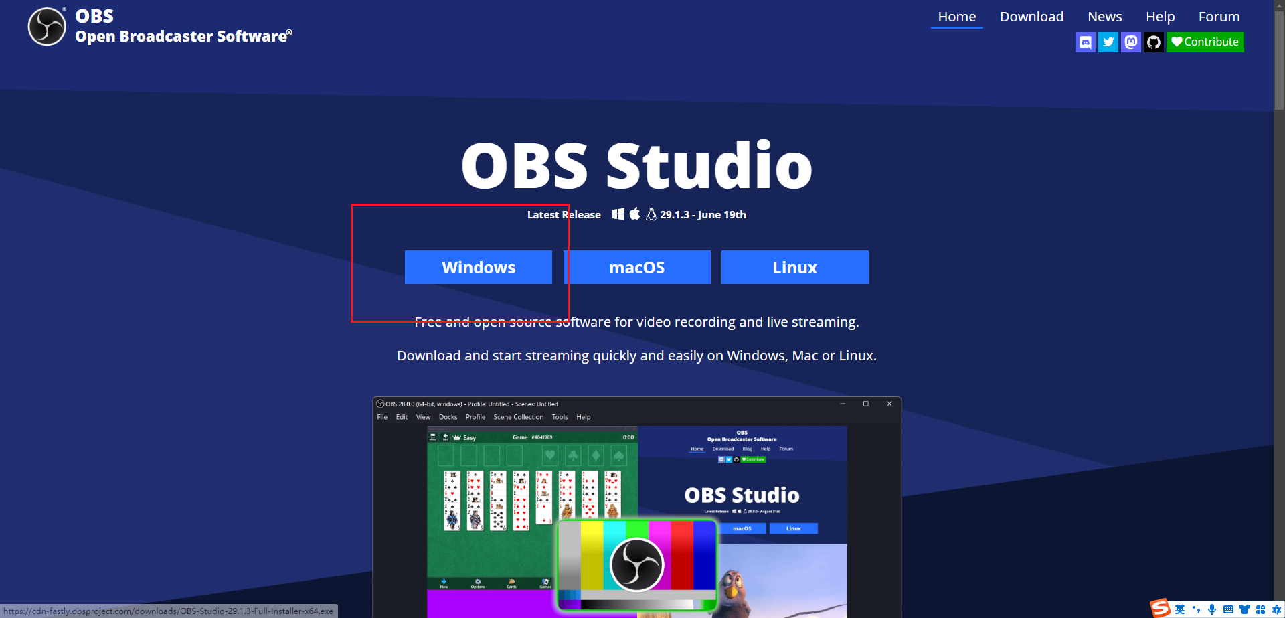Open the Discord community icon link
Screen dimensions: 1285x618
[1085, 42]
